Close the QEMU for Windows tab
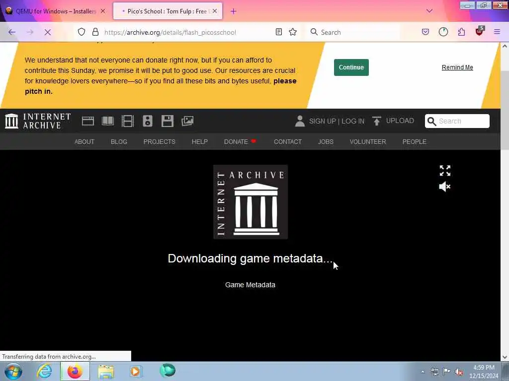The width and height of the screenshot is (509, 381). pos(103,11)
